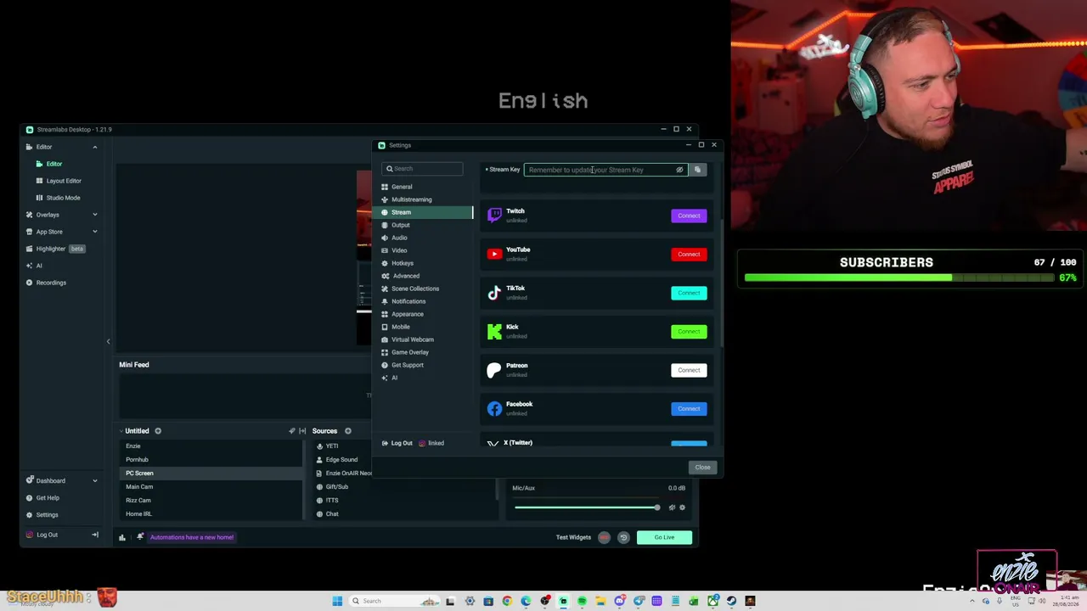Viewport: 1087px width, 611px height.
Task: Add a new scene with the plus icon
Action: pyautogui.click(x=158, y=431)
